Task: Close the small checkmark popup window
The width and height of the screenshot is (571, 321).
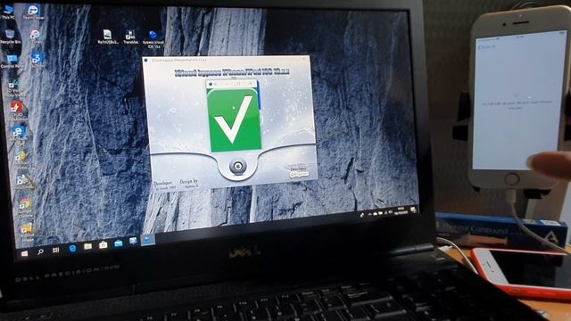Action: coord(251,84)
